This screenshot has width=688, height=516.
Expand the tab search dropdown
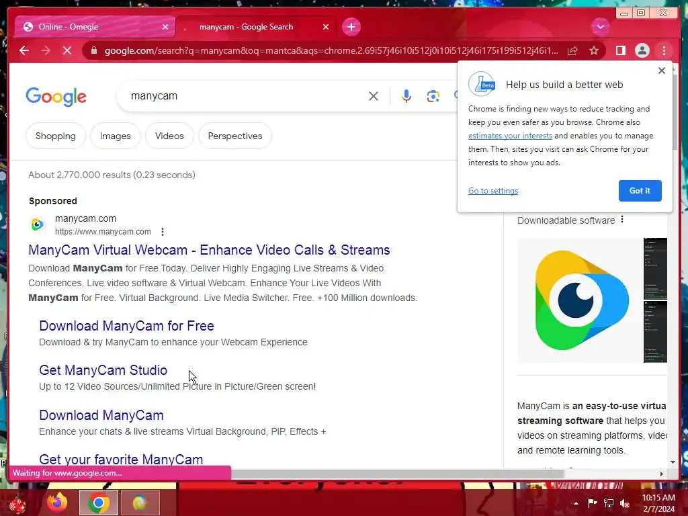(x=600, y=27)
